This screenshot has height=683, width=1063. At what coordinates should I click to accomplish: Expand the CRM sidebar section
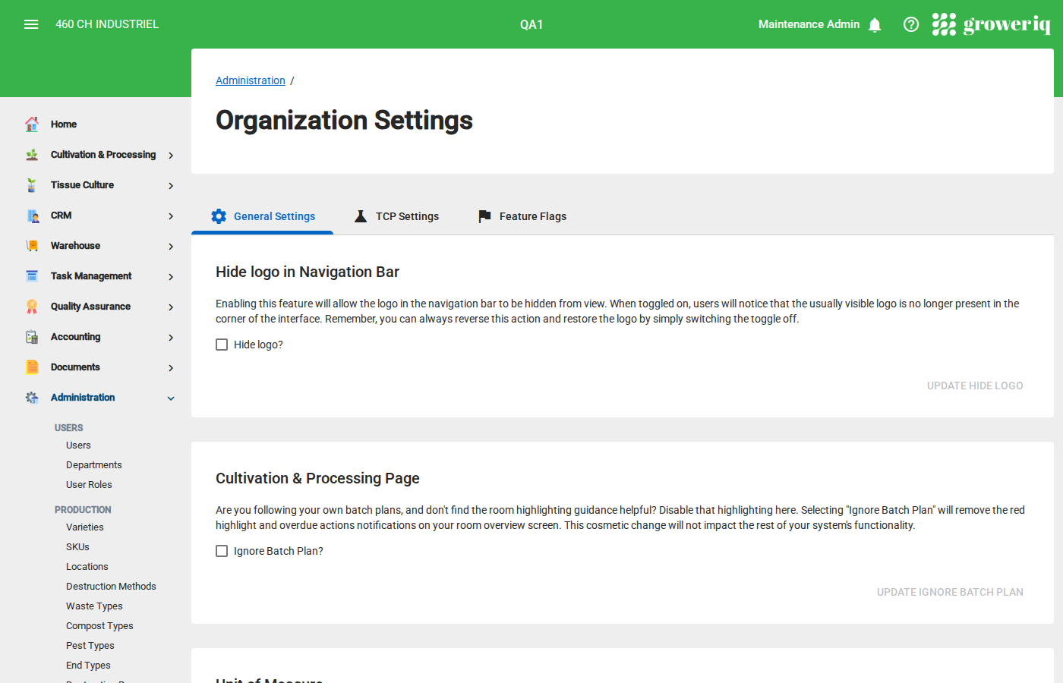(61, 215)
